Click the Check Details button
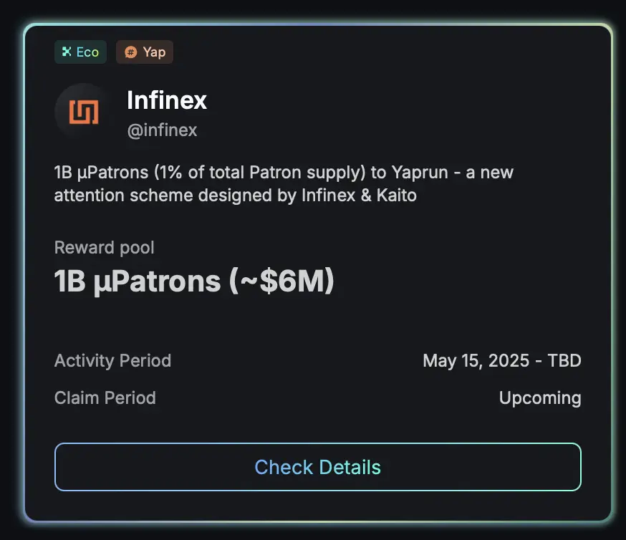626x540 pixels. pyautogui.click(x=318, y=467)
